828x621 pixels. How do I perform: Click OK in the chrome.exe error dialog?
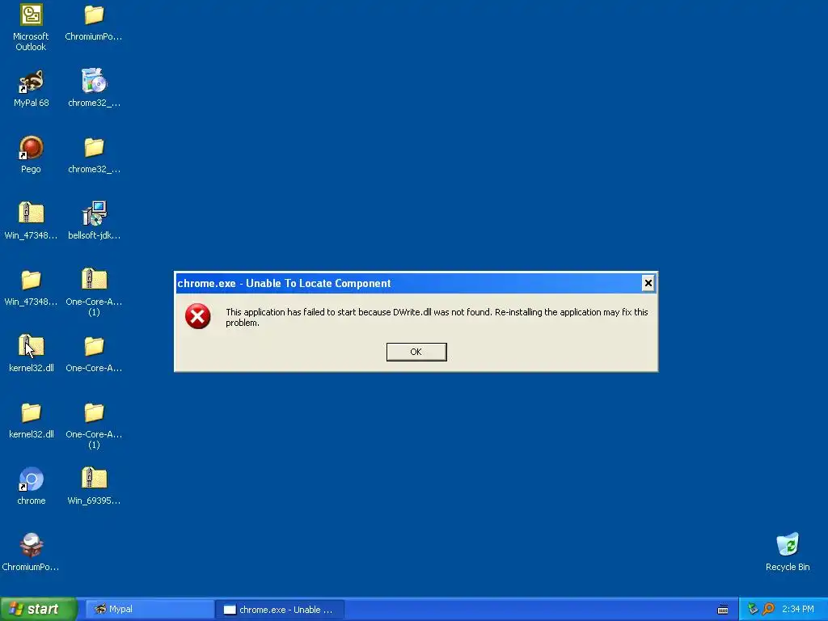(x=416, y=353)
